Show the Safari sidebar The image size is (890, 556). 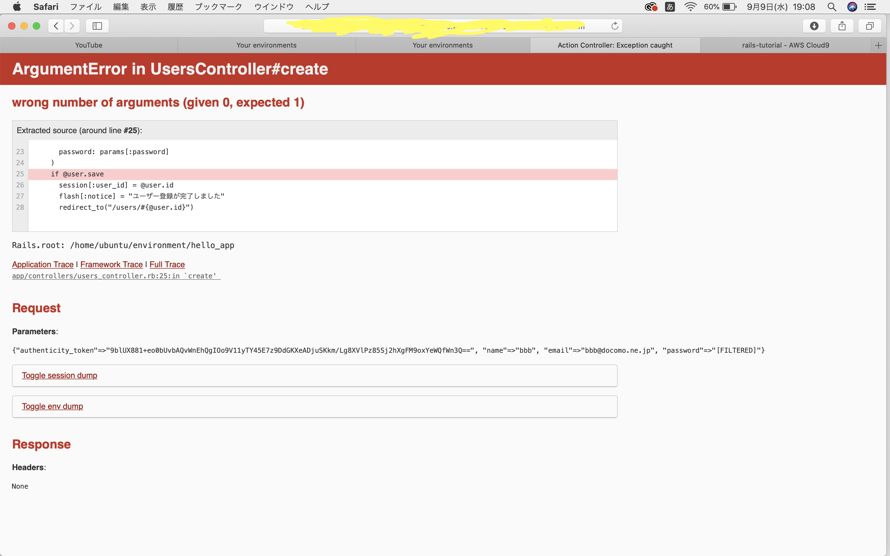[97, 26]
